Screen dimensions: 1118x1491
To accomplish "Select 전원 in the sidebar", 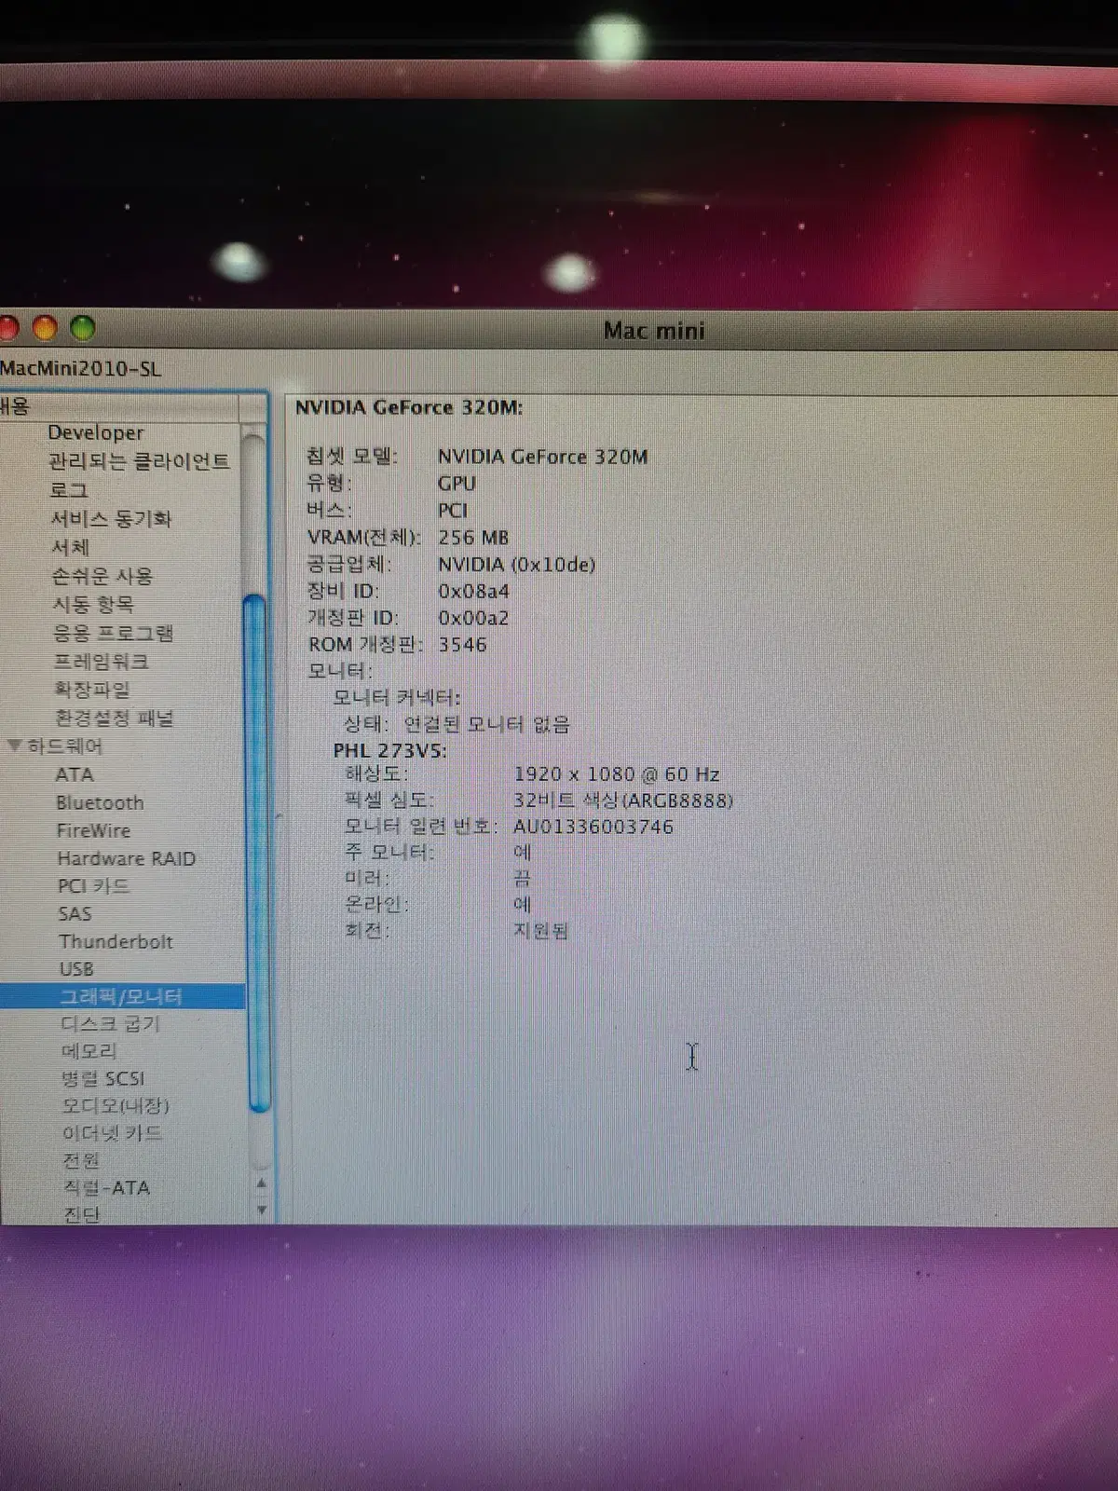I will click(x=81, y=1160).
